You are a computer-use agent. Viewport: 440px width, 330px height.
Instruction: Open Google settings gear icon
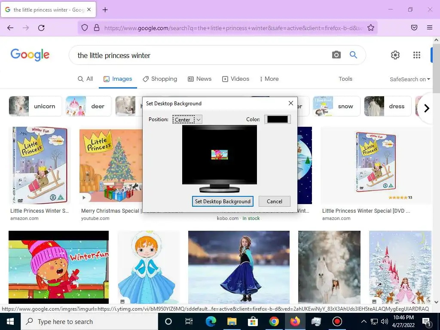click(395, 55)
